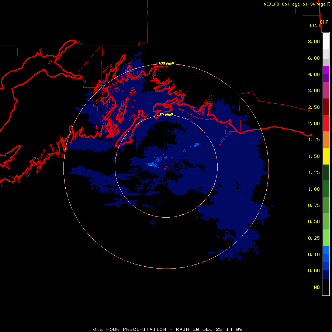Viewport: 332px width, 332px height.
Task: Click the 50 NMI range ring label
Action: click(166, 115)
